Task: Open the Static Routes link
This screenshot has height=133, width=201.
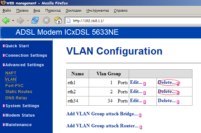Action: (19, 92)
